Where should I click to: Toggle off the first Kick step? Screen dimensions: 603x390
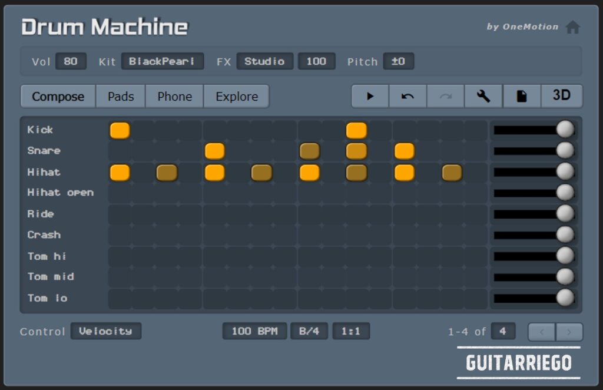tap(120, 130)
